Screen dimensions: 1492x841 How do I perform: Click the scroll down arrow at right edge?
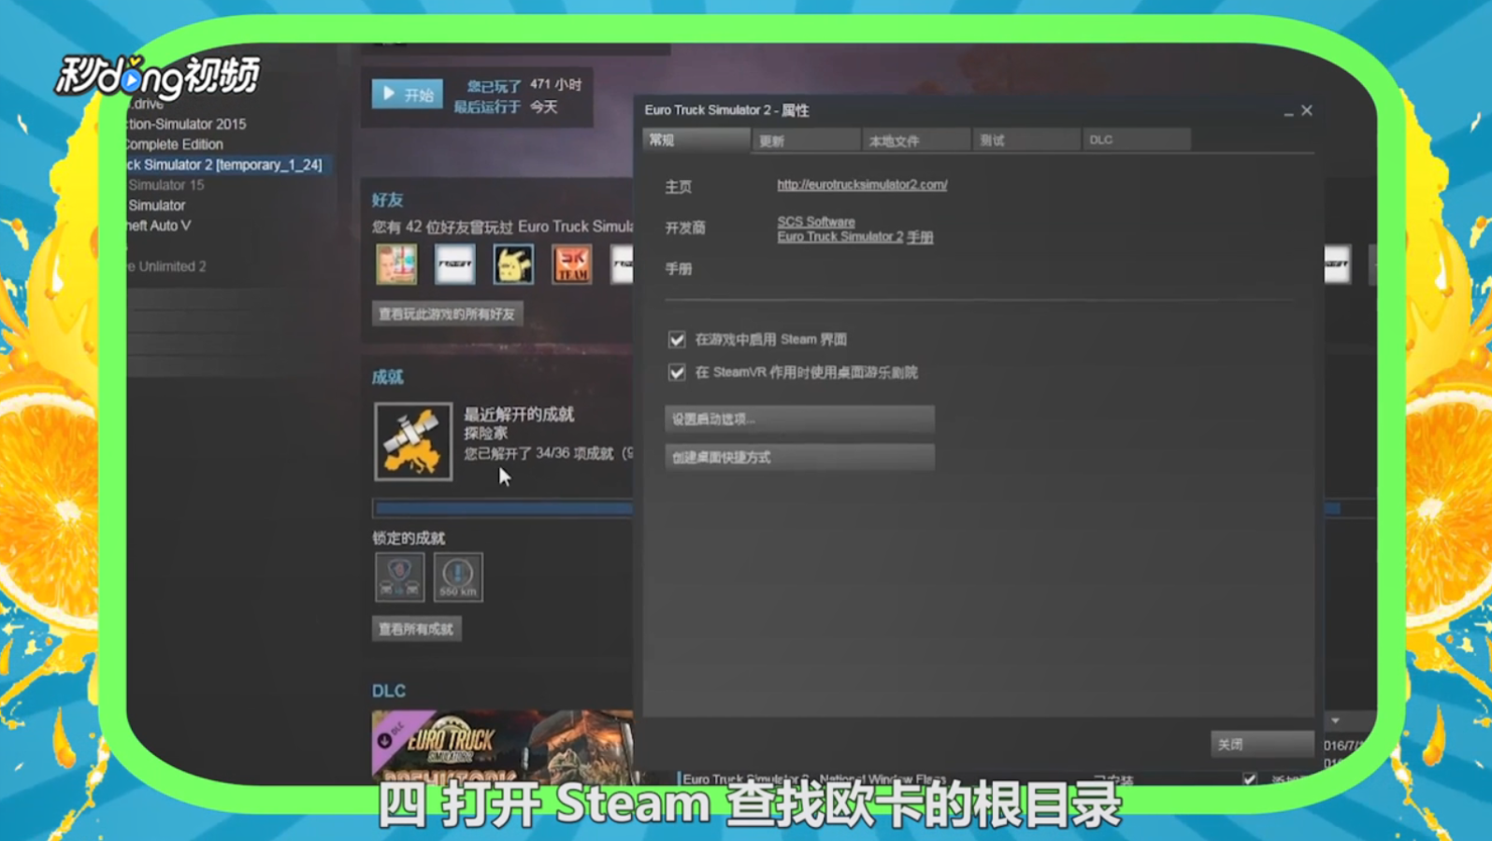(x=1335, y=720)
